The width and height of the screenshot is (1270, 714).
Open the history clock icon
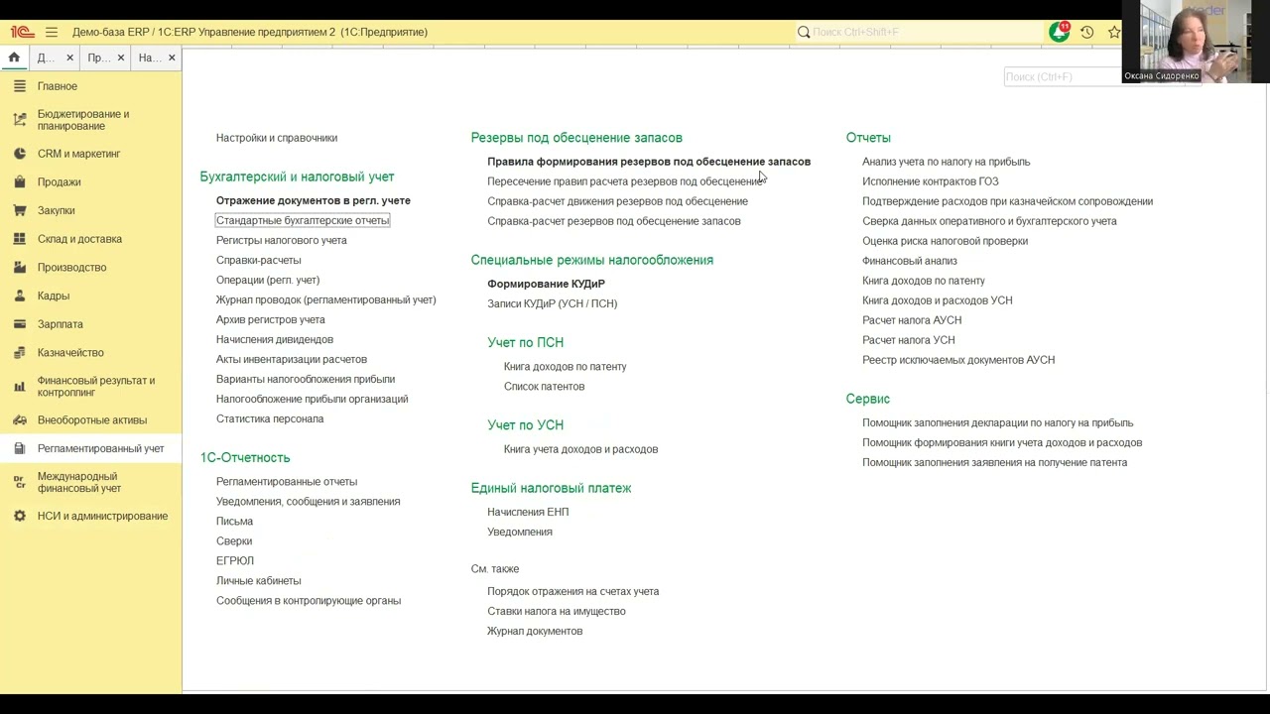click(1087, 32)
